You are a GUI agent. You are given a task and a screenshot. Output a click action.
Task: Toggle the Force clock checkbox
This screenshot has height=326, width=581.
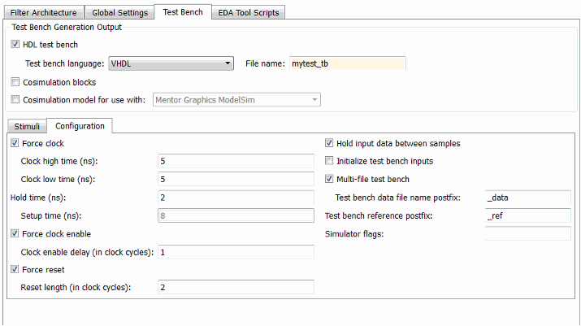click(x=15, y=143)
